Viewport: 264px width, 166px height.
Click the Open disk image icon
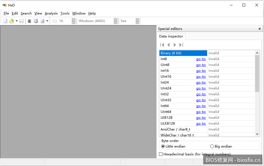point(42,21)
